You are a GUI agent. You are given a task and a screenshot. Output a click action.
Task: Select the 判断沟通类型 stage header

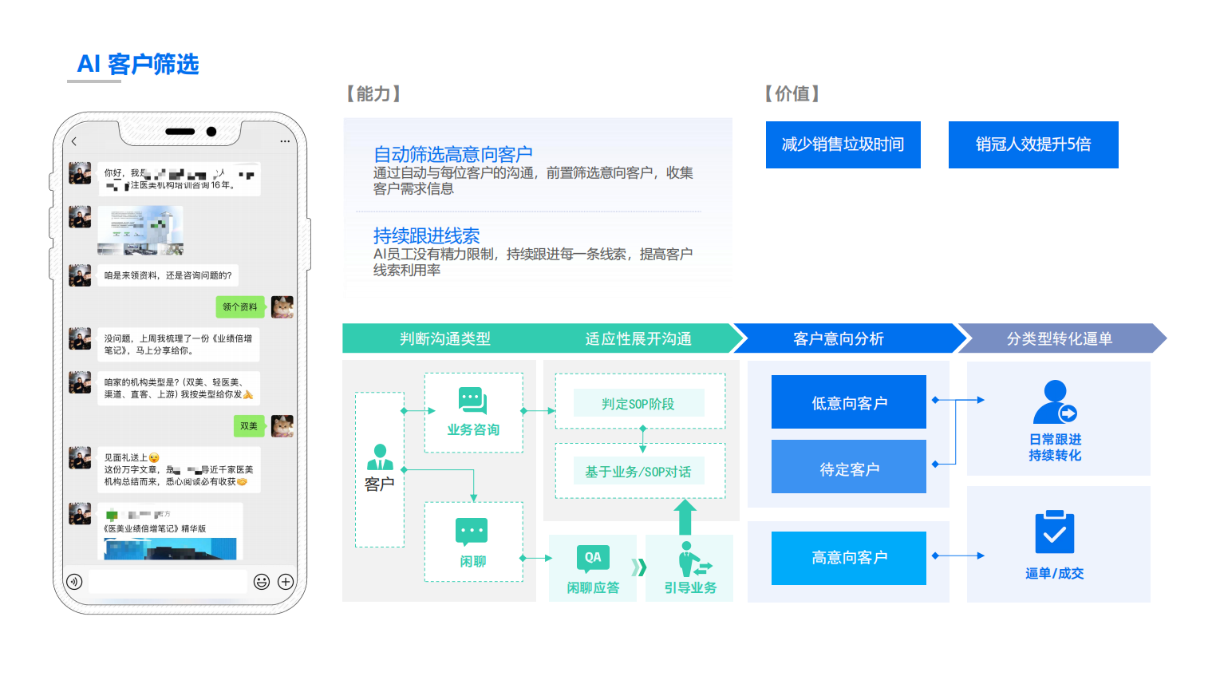pos(445,338)
